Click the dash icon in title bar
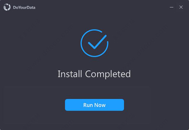 coord(172,7)
